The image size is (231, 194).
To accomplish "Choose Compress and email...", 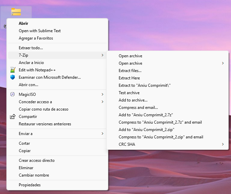I will [168, 108].
